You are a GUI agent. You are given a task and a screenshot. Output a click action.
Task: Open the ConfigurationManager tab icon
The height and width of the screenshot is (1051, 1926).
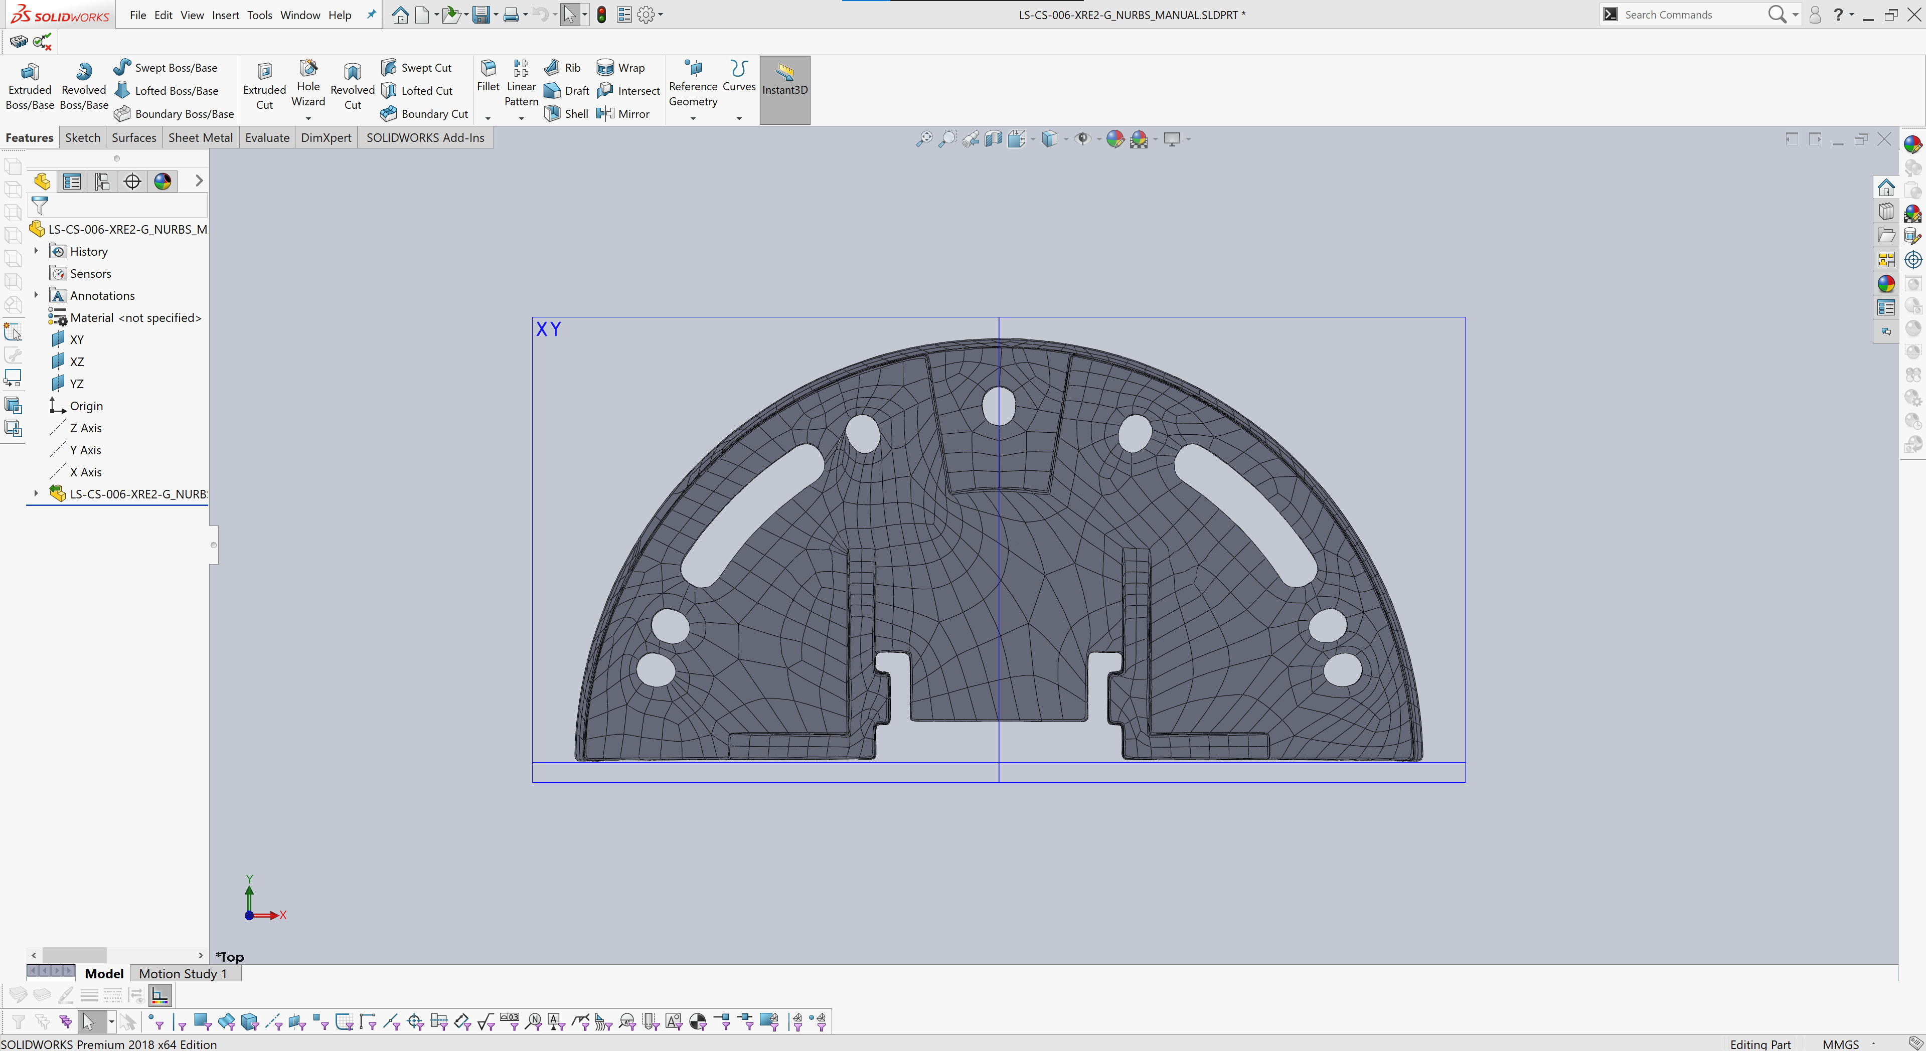coord(102,182)
